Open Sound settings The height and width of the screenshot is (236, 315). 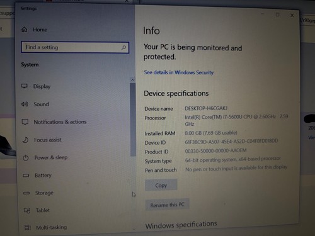coord(41,104)
